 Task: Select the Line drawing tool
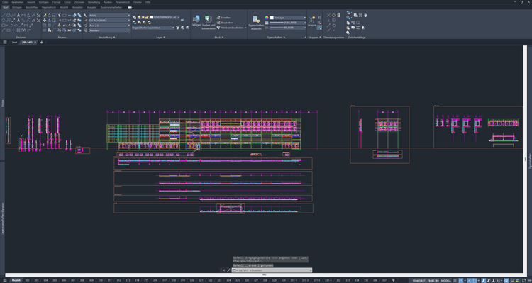pyautogui.click(x=4, y=16)
